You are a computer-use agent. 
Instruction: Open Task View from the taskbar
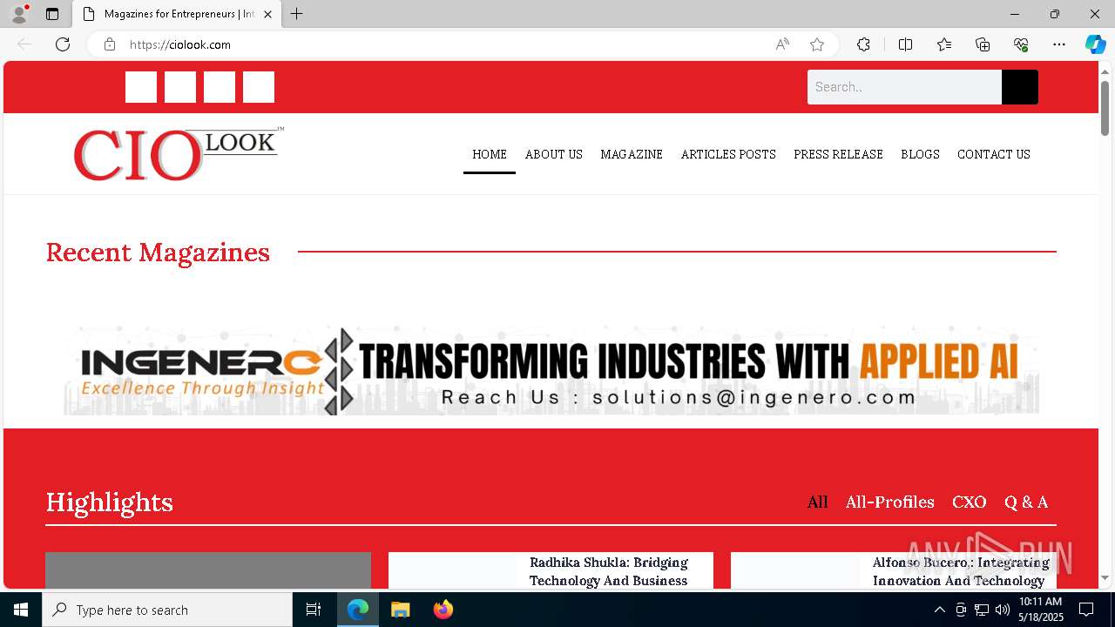tap(314, 610)
